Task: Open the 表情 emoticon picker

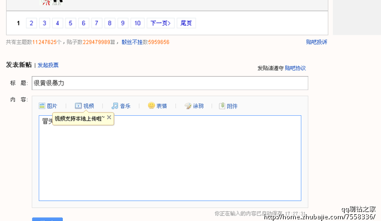Action: 157,106
